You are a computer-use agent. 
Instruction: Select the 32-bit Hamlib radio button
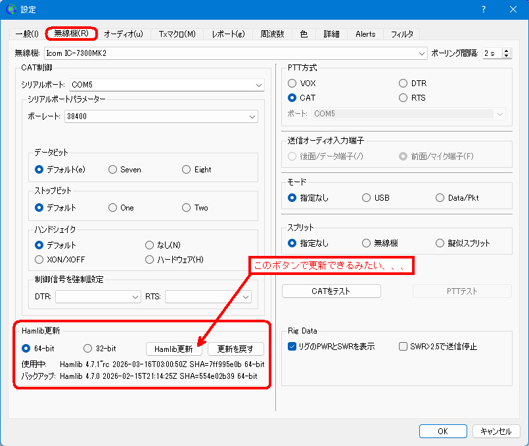tap(87, 349)
